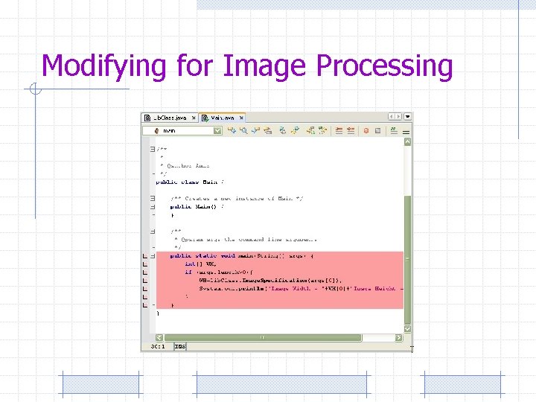Click the '@param args' comment line
This screenshot has height=402, width=536.
[x=246, y=240]
